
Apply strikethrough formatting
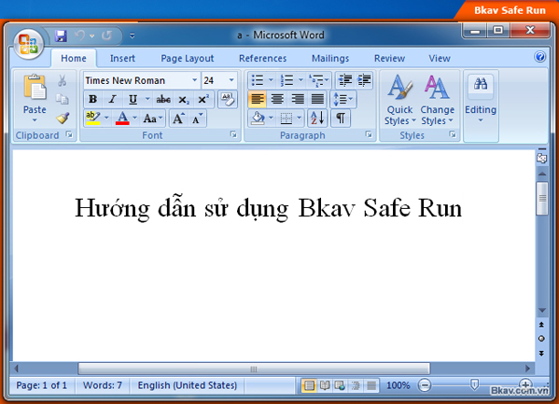pos(163,99)
